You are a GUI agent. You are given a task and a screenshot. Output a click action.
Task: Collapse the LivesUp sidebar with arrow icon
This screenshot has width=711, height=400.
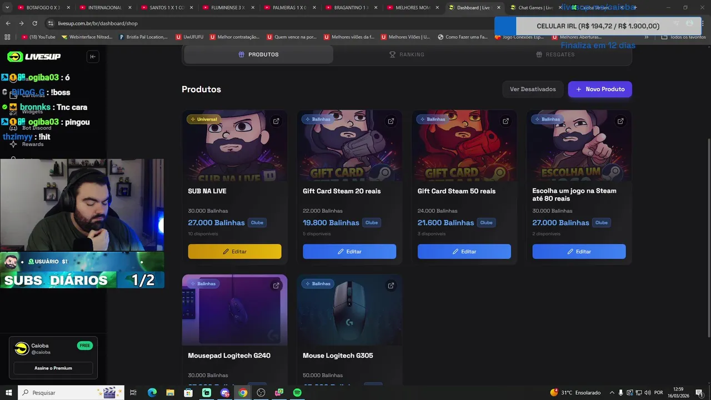coord(93,56)
